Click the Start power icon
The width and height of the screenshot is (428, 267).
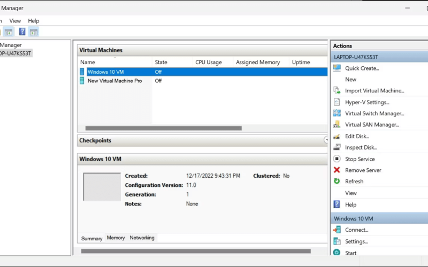[337, 253]
